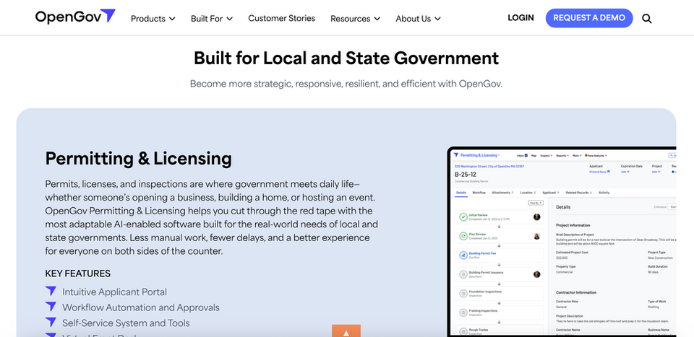Open the Permitting & Licensing dropdown in mockup
Viewport: 694px width, 337px height.
click(480, 155)
